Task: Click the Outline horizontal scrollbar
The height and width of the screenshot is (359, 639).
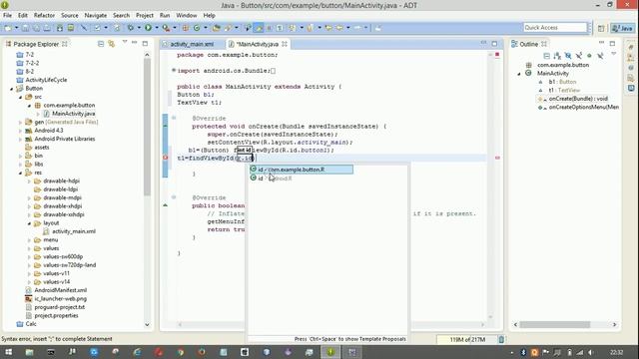Action: point(555,324)
